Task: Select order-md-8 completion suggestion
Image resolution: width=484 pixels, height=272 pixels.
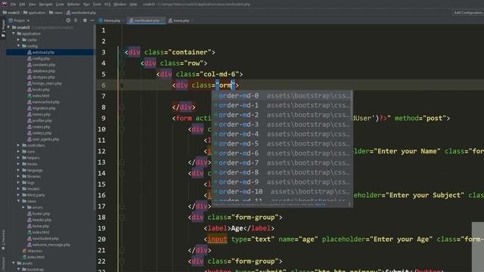Action: (282, 172)
